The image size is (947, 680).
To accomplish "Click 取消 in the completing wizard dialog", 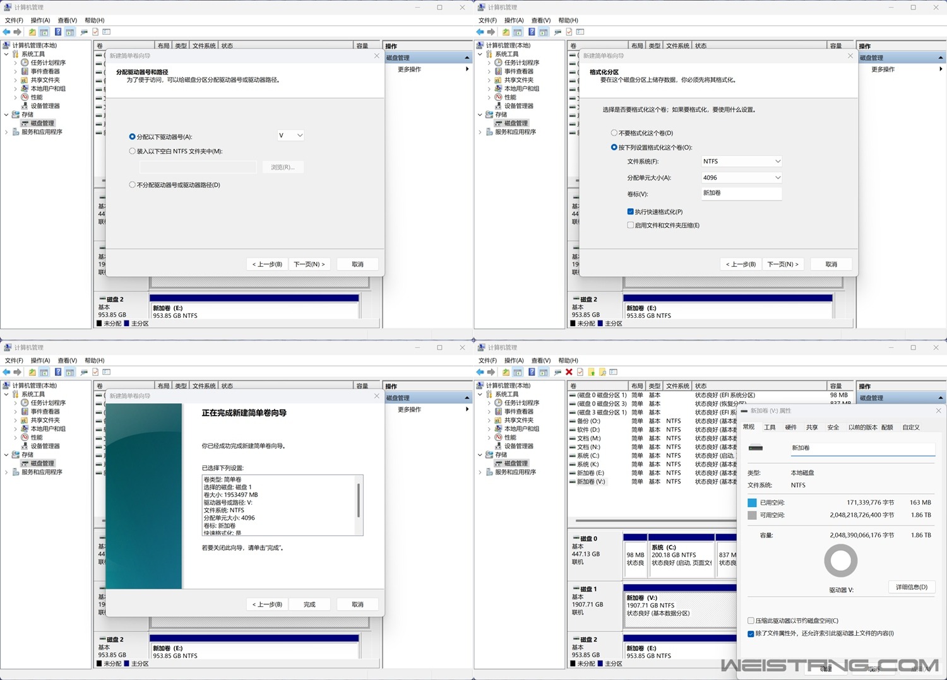I will 357,604.
